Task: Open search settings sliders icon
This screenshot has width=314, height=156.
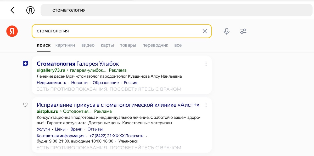Action: [x=243, y=31]
